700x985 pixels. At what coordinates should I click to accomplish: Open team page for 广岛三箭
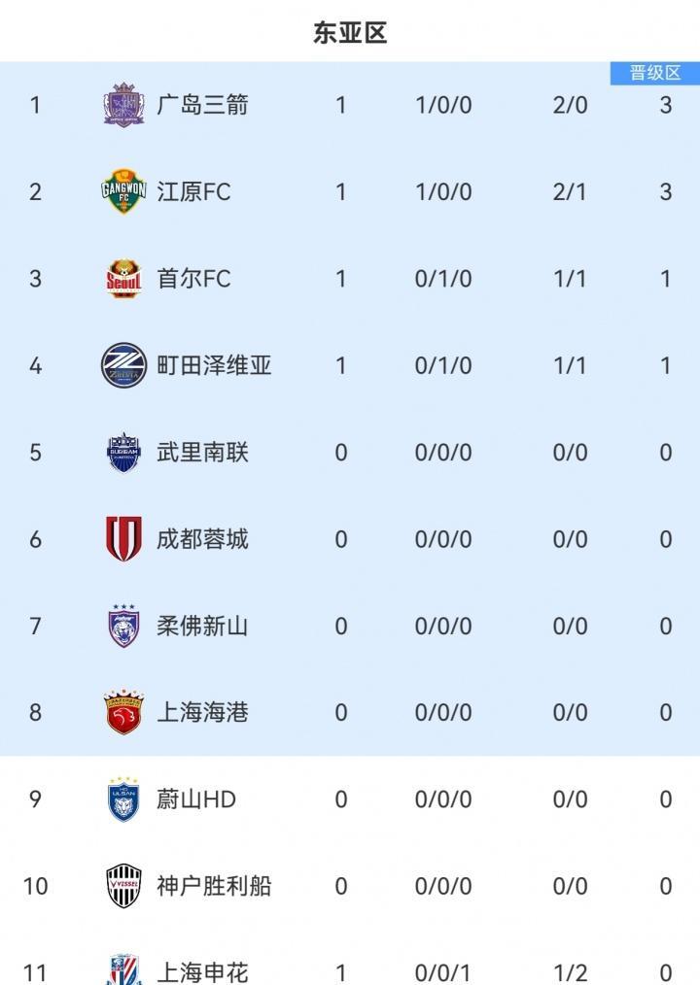tap(202, 105)
